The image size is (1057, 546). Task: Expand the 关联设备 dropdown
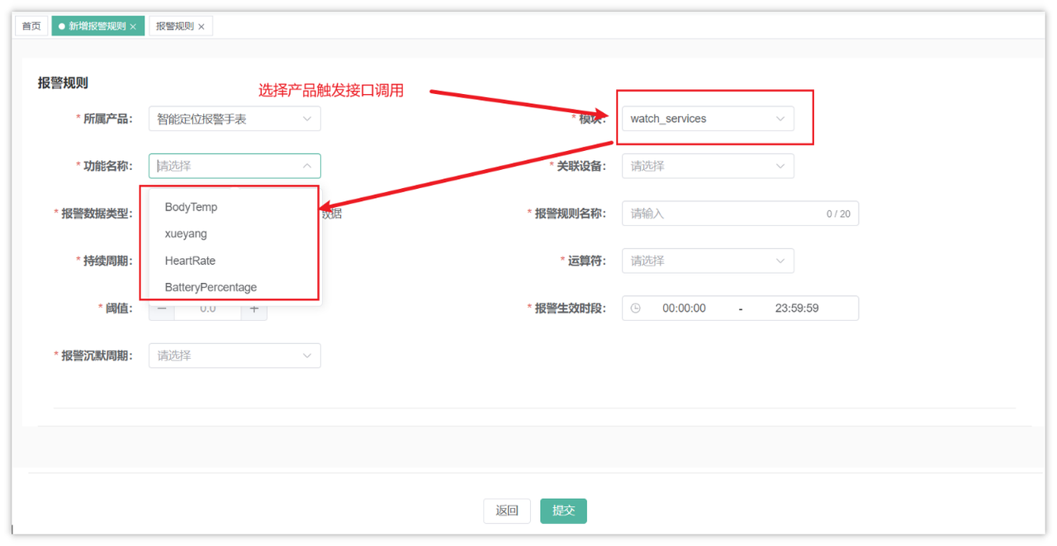point(708,166)
